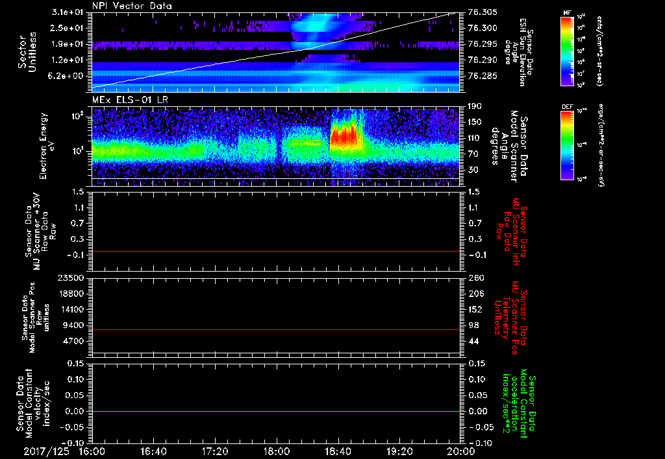Click the 18800 scanner position tick label
The height and width of the screenshot is (459, 665).
70,294
